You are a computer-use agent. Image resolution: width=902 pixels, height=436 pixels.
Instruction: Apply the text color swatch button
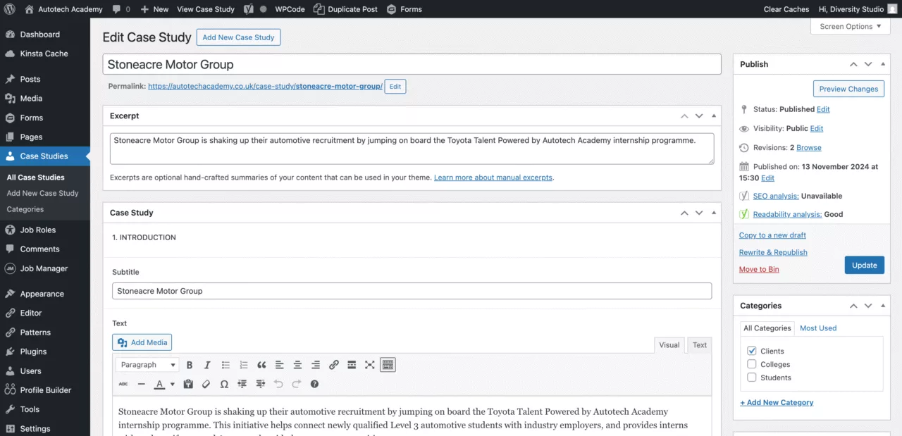159,384
